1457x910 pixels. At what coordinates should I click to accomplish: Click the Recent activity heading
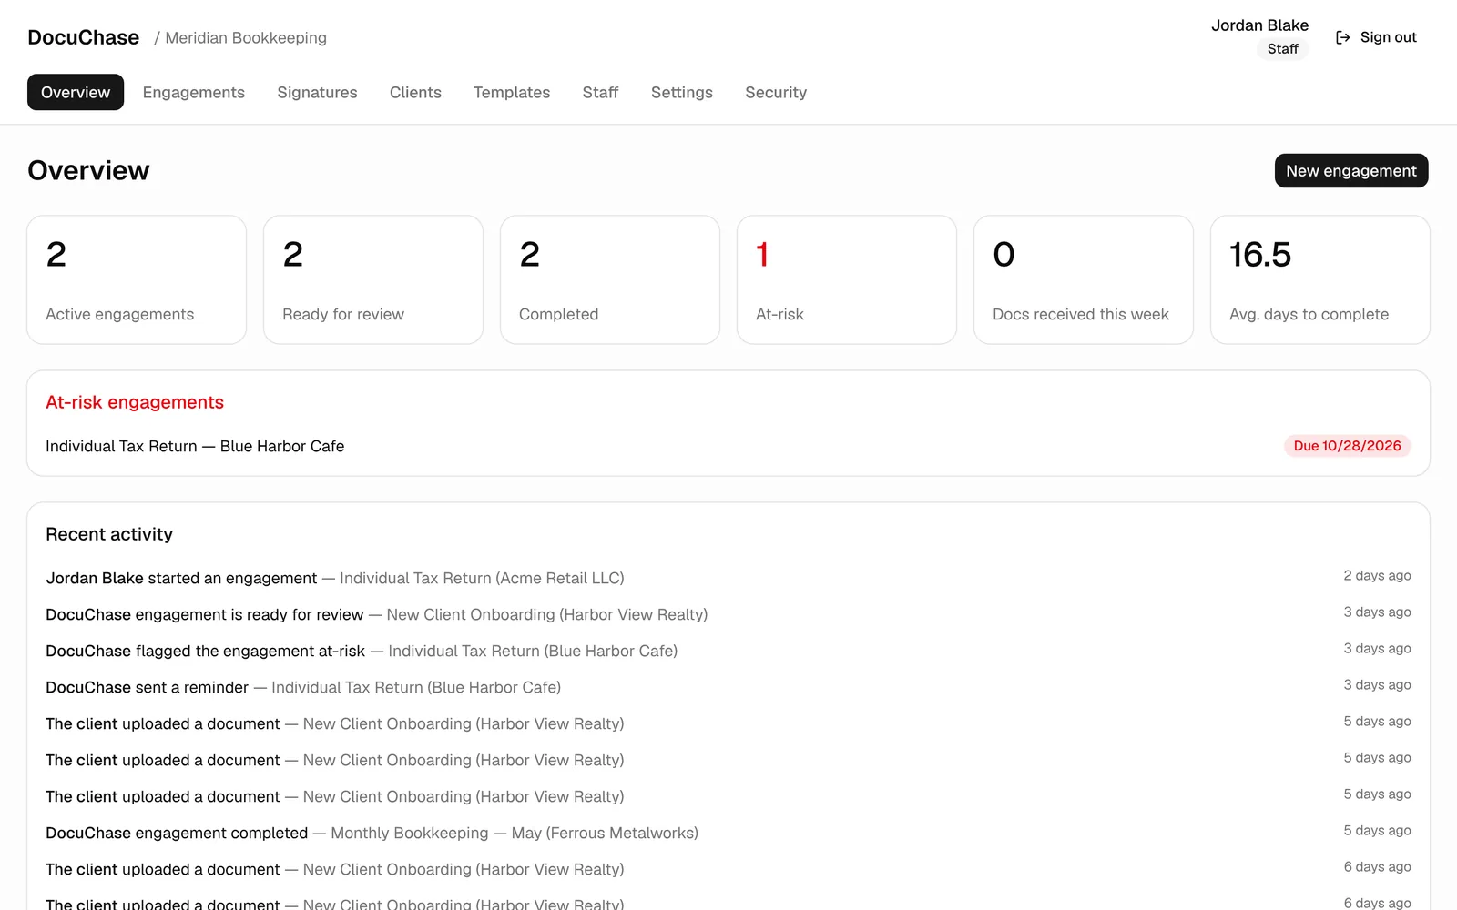(109, 534)
